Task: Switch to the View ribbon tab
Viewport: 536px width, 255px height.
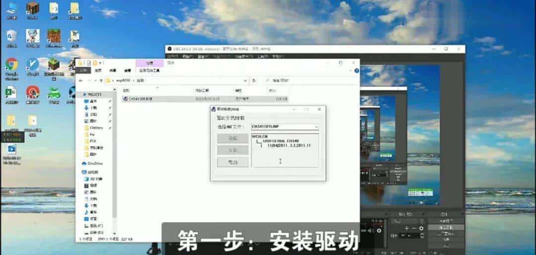Action: coord(128,70)
